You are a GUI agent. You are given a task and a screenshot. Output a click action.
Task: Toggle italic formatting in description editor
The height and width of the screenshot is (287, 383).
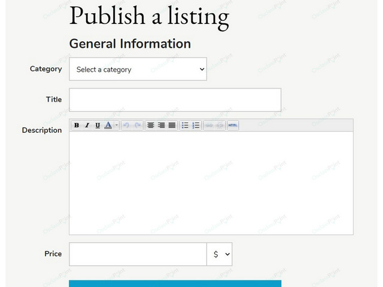click(87, 126)
